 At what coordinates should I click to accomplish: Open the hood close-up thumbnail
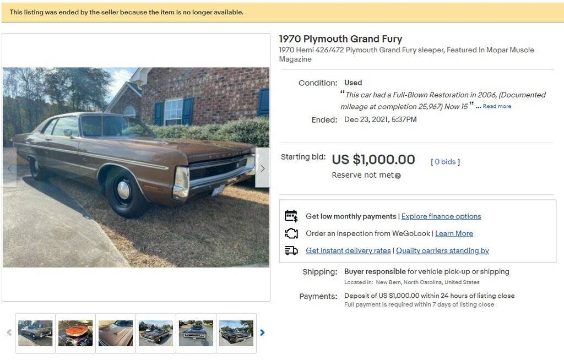(x=116, y=332)
